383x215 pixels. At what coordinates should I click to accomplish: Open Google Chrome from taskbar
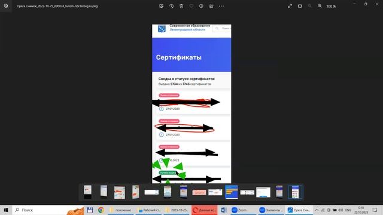click(x=101, y=210)
